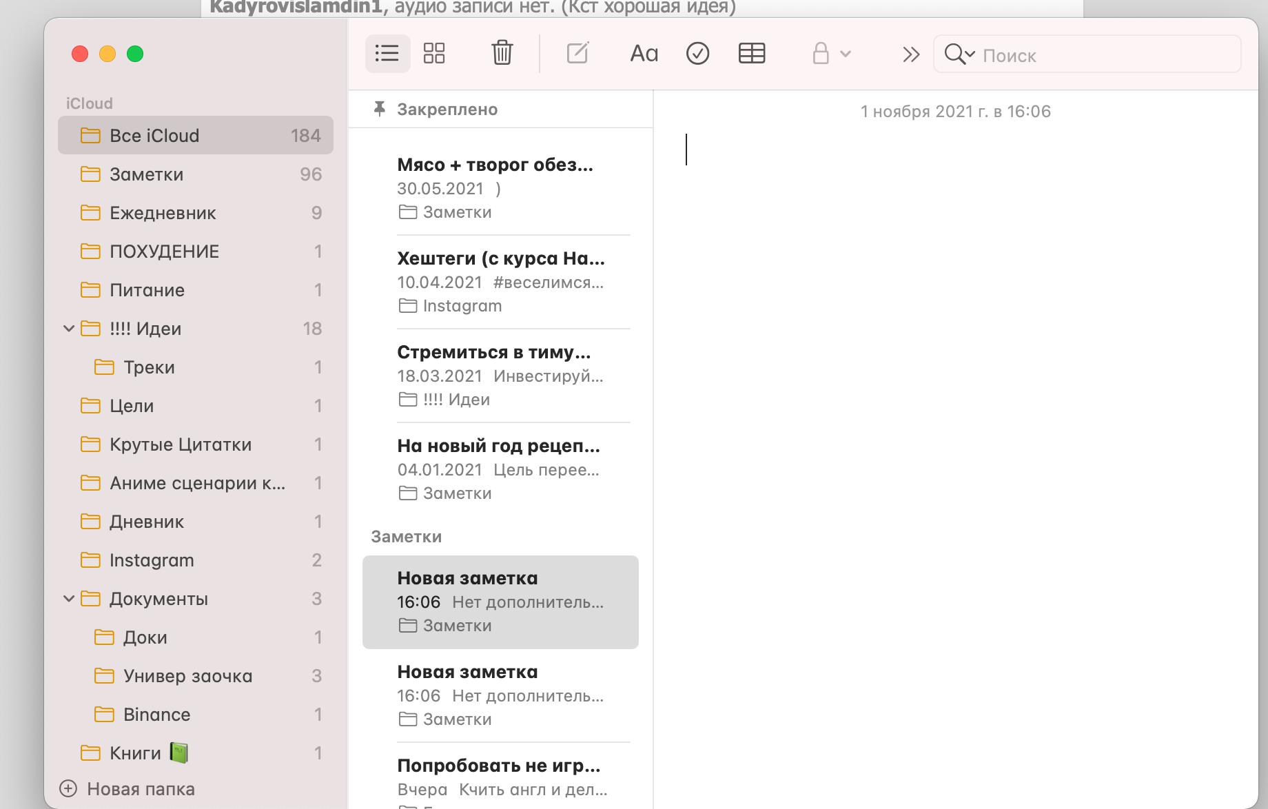Select the Ежедневник folder
Viewport: 1268px width, 809px height.
point(163,213)
